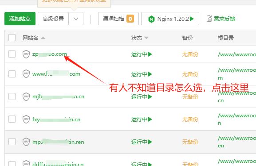
Task: Select checkbox for the ddff...eixin.cn site
Action: point(12,163)
